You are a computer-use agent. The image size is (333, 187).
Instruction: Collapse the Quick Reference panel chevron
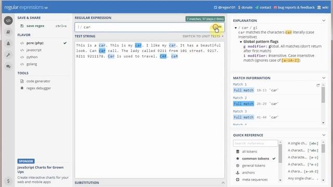pyautogui.click(x=324, y=135)
